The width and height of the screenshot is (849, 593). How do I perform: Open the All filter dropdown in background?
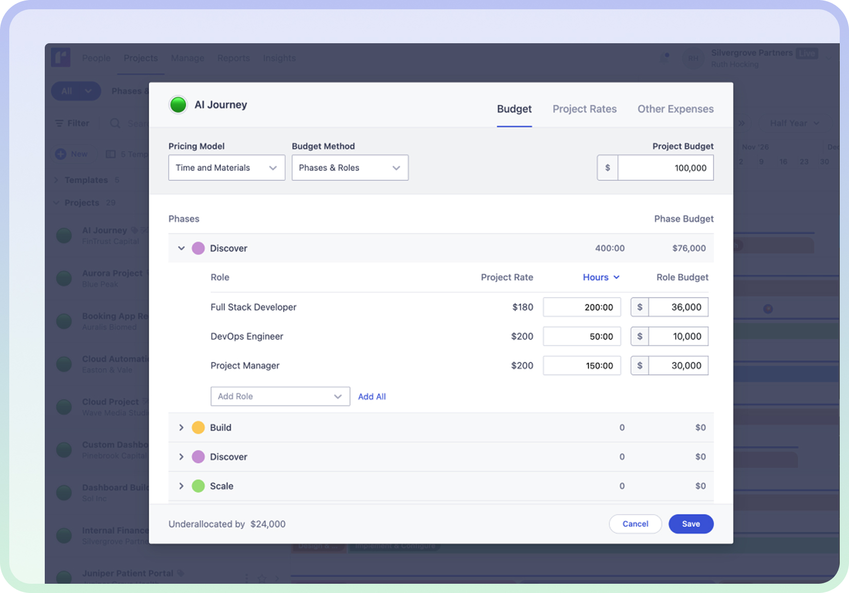click(x=76, y=91)
